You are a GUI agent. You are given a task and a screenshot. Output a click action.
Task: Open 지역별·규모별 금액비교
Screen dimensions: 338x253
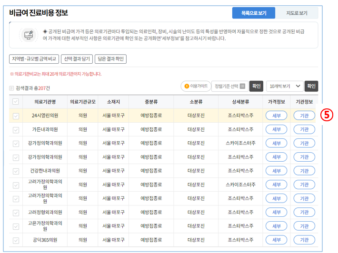coord(34,59)
